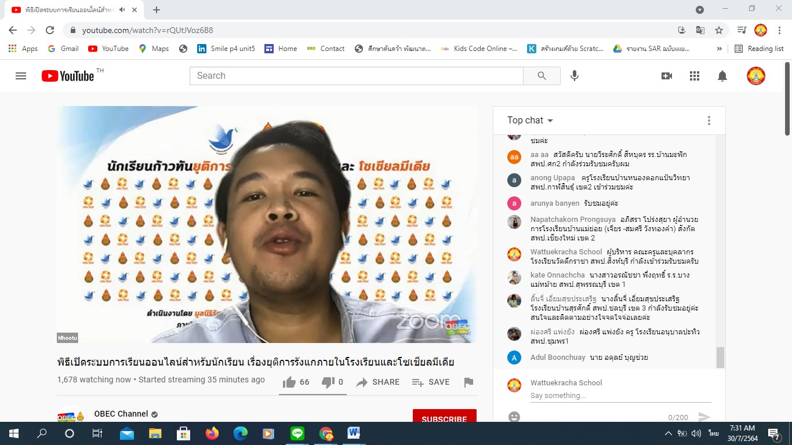Screen dimensions: 792x445
Task: Mute the tab via speaker icon
Action: pos(122,10)
